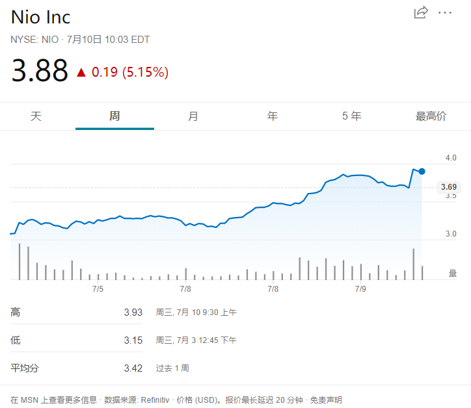Image resolution: width=471 pixels, height=408 pixels.
Task: Click the 免责声明 disclaimer link
Action: (325, 400)
